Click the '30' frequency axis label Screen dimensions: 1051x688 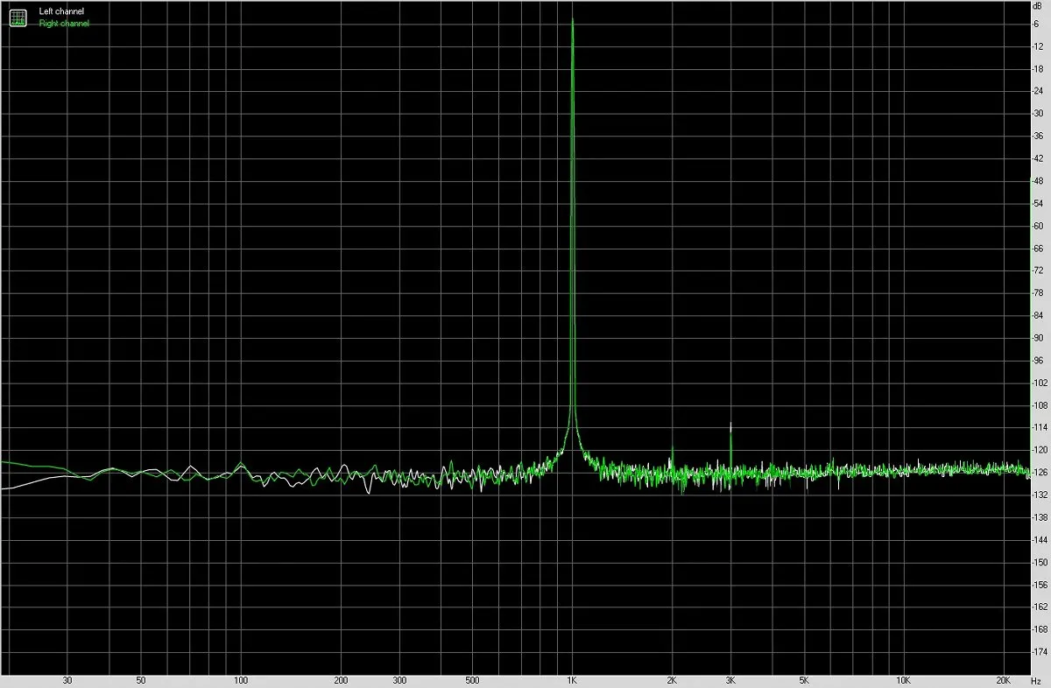(67, 680)
